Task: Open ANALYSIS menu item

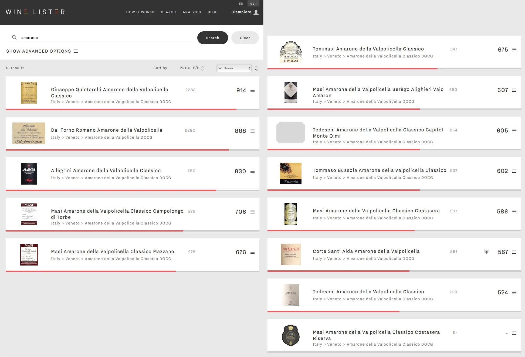Action: [x=192, y=12]
